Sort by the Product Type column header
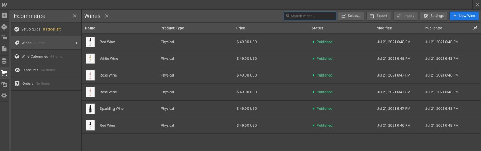The image size is (481, 151). [x=172, y=28]
